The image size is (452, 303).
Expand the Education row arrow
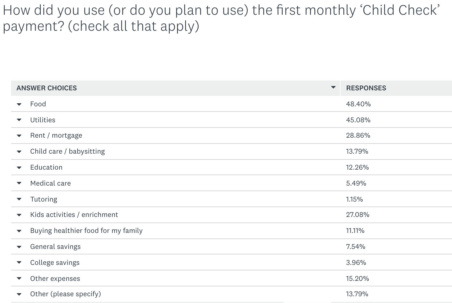(x=19, y=167)
